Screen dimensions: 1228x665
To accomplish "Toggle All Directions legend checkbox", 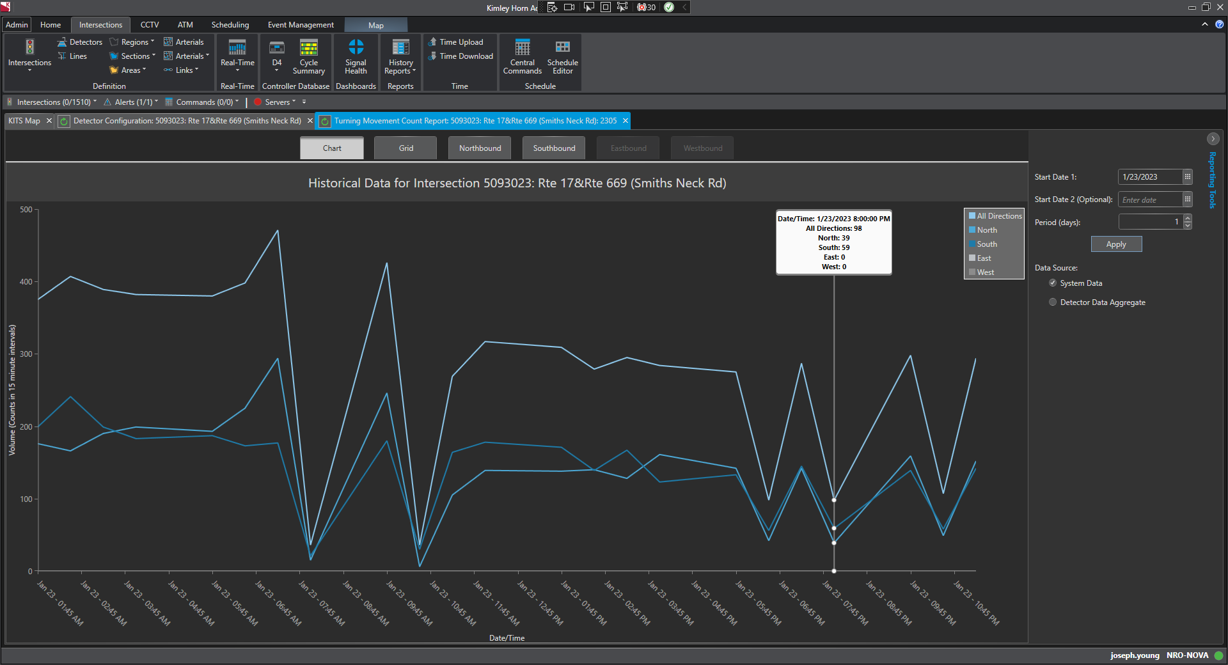I will (972, 216).
